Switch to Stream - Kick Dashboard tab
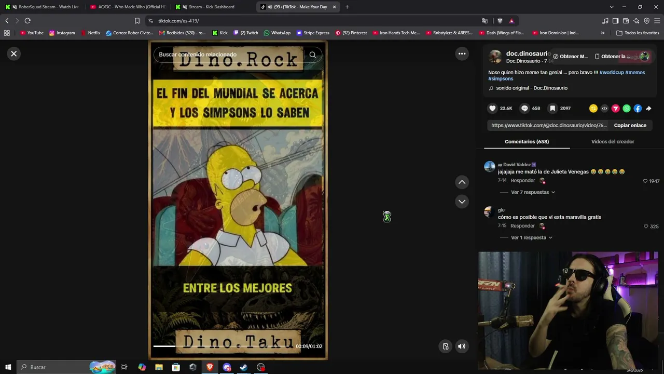664x374 pixels. pyautogui.click(x=213, y=7)
